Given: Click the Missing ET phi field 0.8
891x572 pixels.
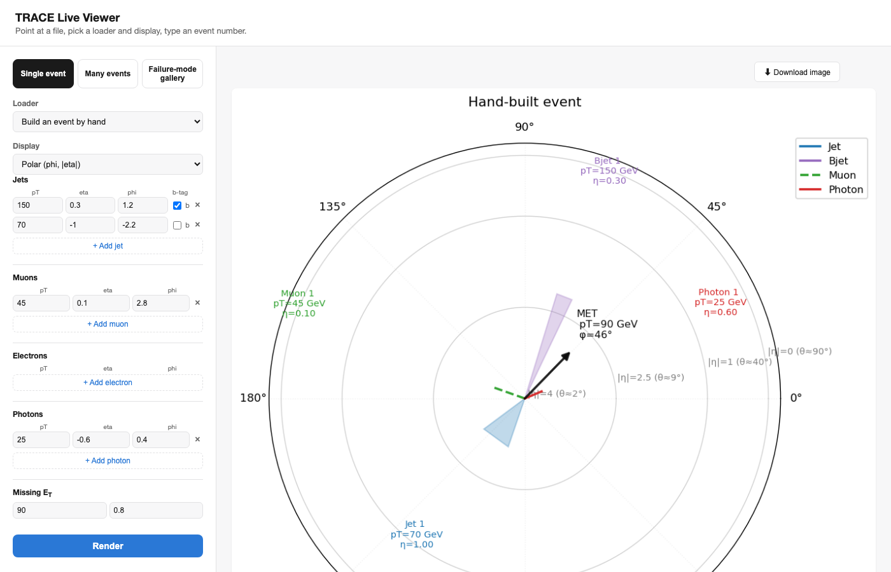Looking at the screenshot, I should (x=156, y=510).
